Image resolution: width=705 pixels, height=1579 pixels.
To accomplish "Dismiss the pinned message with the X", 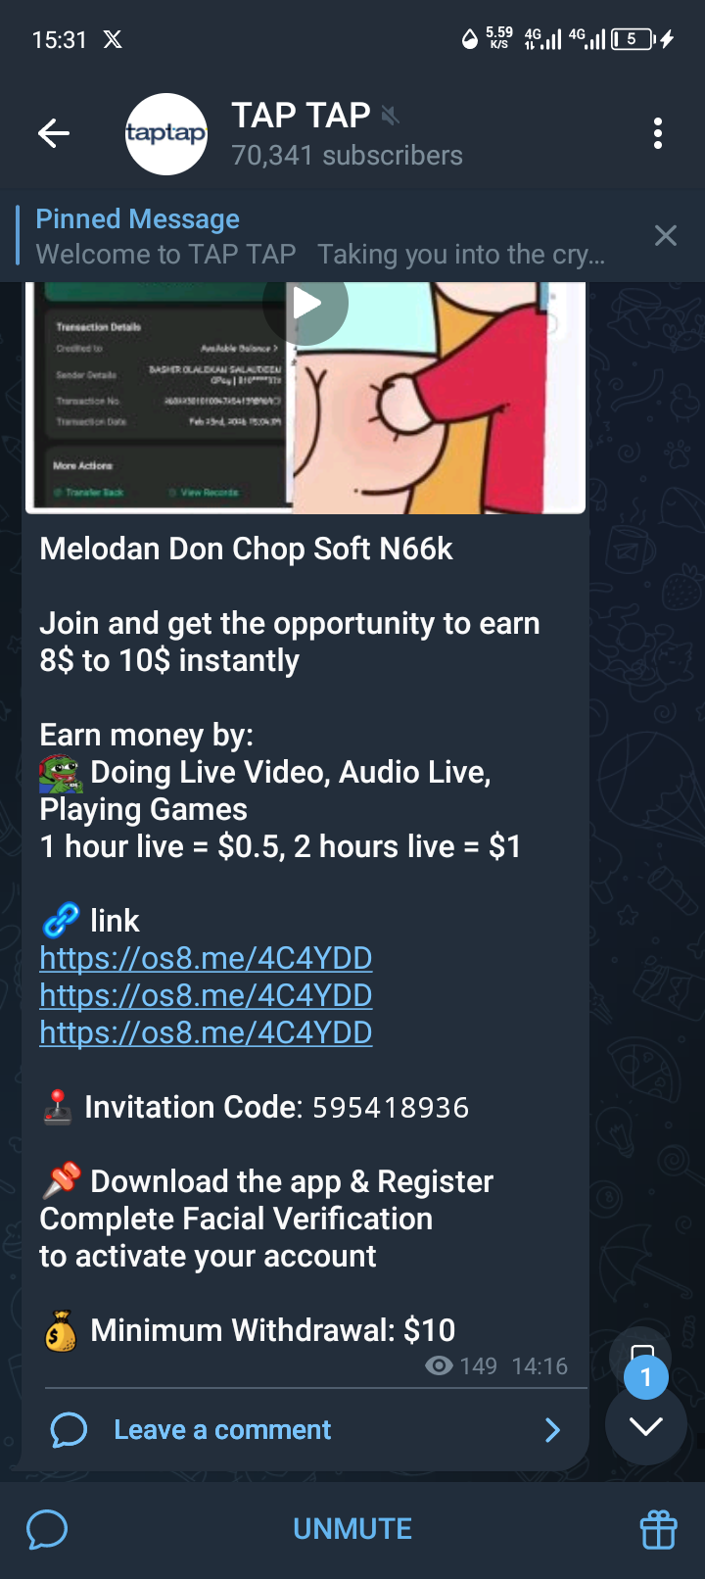I will point(666,235).
